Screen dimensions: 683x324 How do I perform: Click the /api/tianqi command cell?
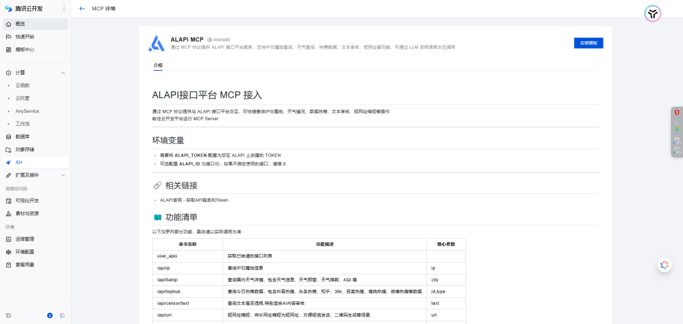pos(187,279)
